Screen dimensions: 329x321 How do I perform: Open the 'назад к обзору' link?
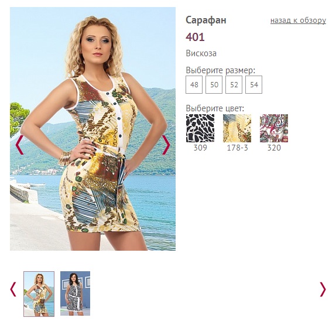(298, 21)
